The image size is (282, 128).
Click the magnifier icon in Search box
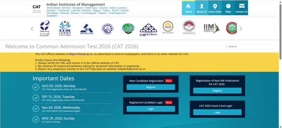[227, 47]
